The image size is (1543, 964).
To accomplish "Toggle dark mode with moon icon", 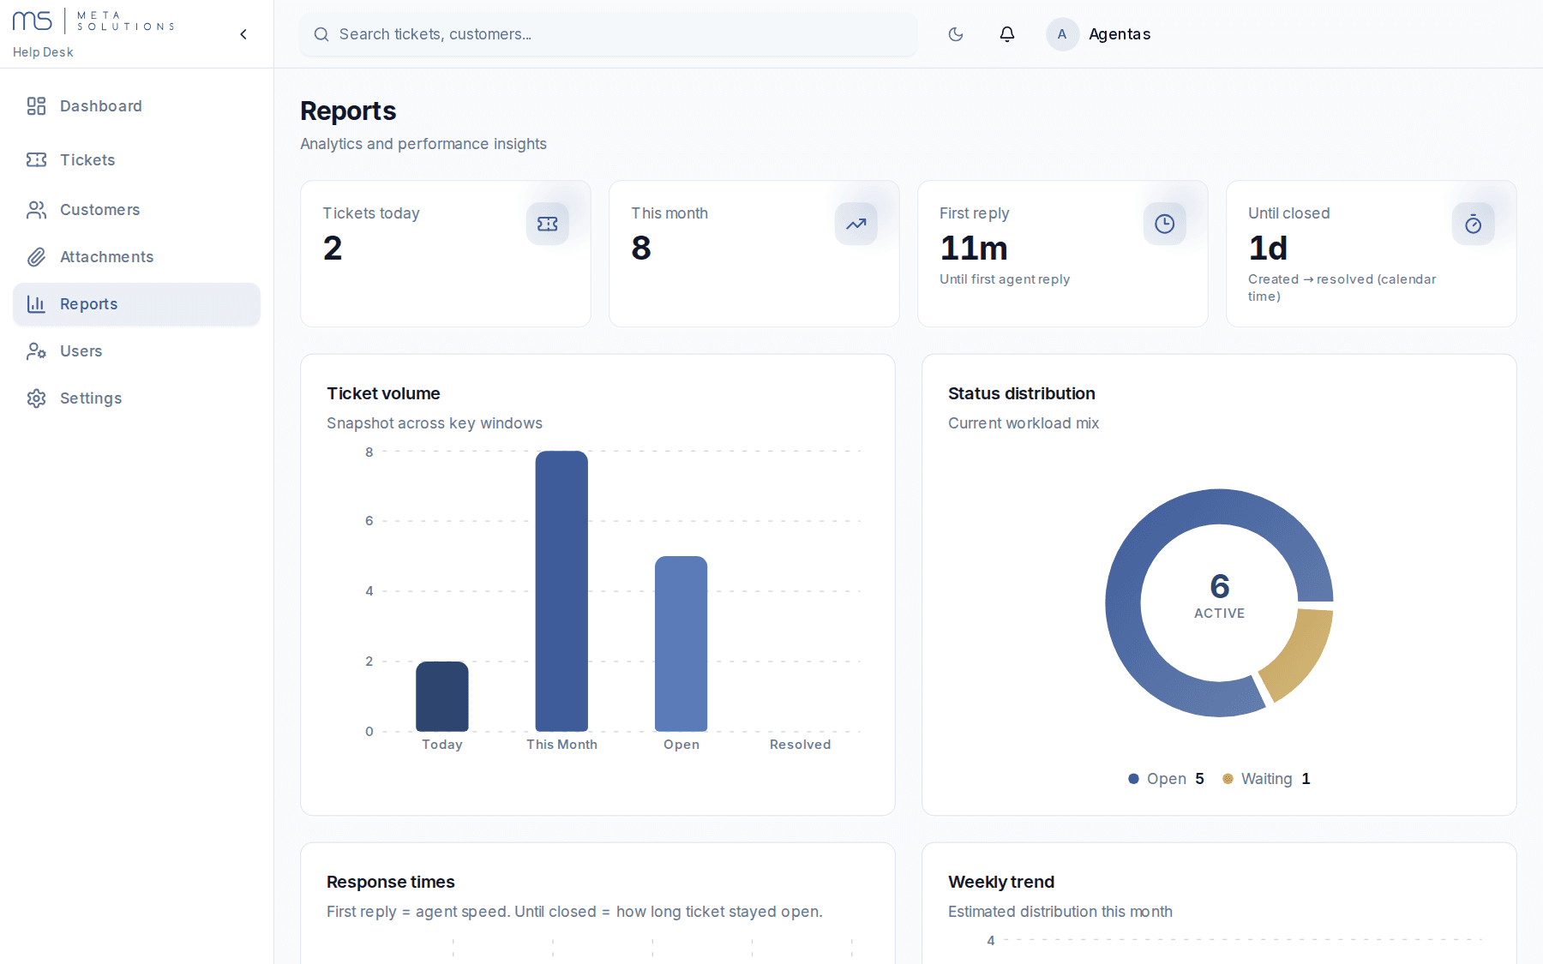I will click(x=956, y=34).
